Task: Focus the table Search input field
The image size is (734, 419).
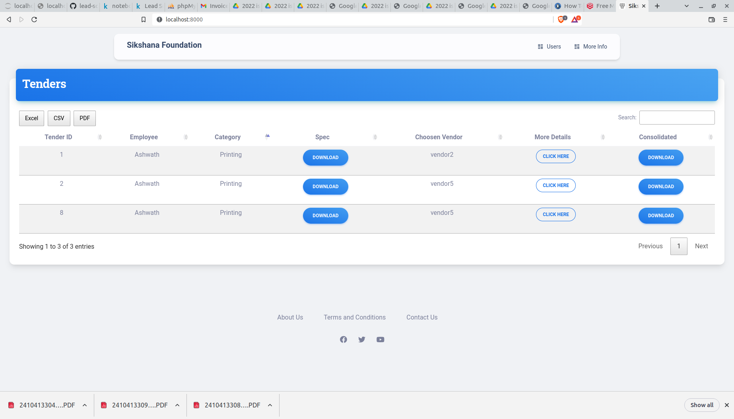Action: pos(677,118)
